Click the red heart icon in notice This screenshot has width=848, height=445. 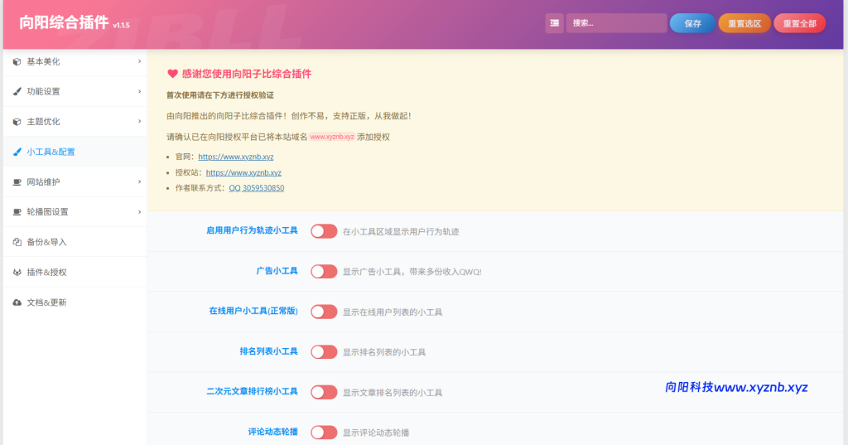pyautogui.click(x=172, y=74)
